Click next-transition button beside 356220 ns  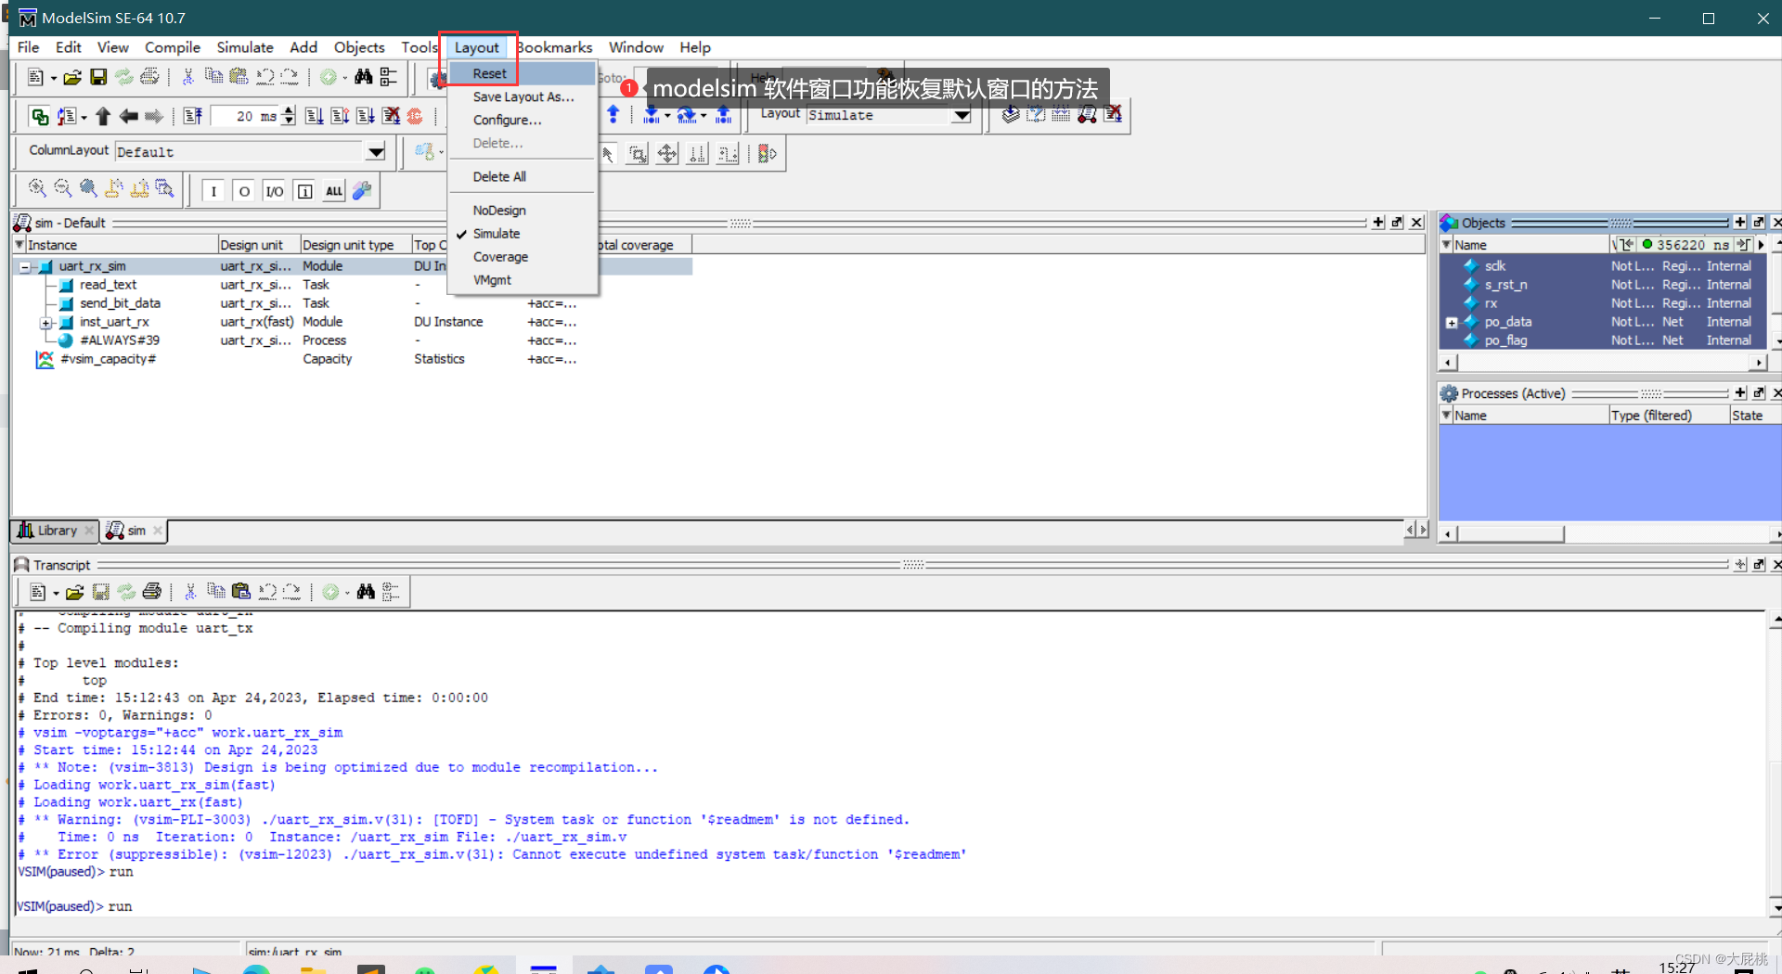tap(1744, 245)
